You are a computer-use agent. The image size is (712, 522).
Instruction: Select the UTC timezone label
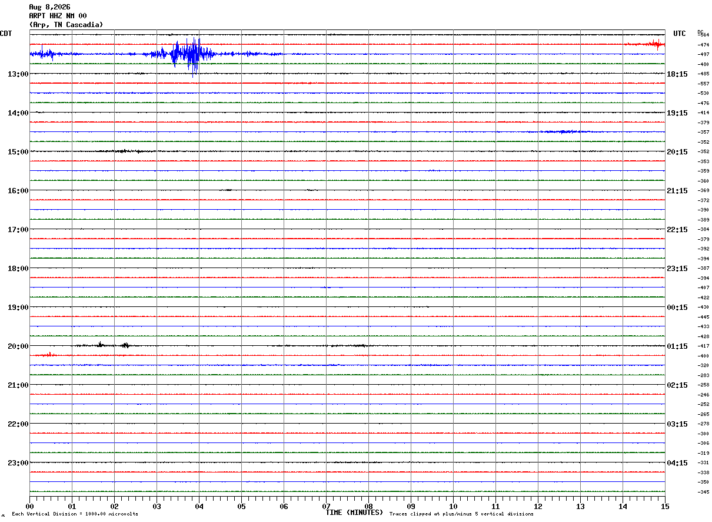click(680, 34)
